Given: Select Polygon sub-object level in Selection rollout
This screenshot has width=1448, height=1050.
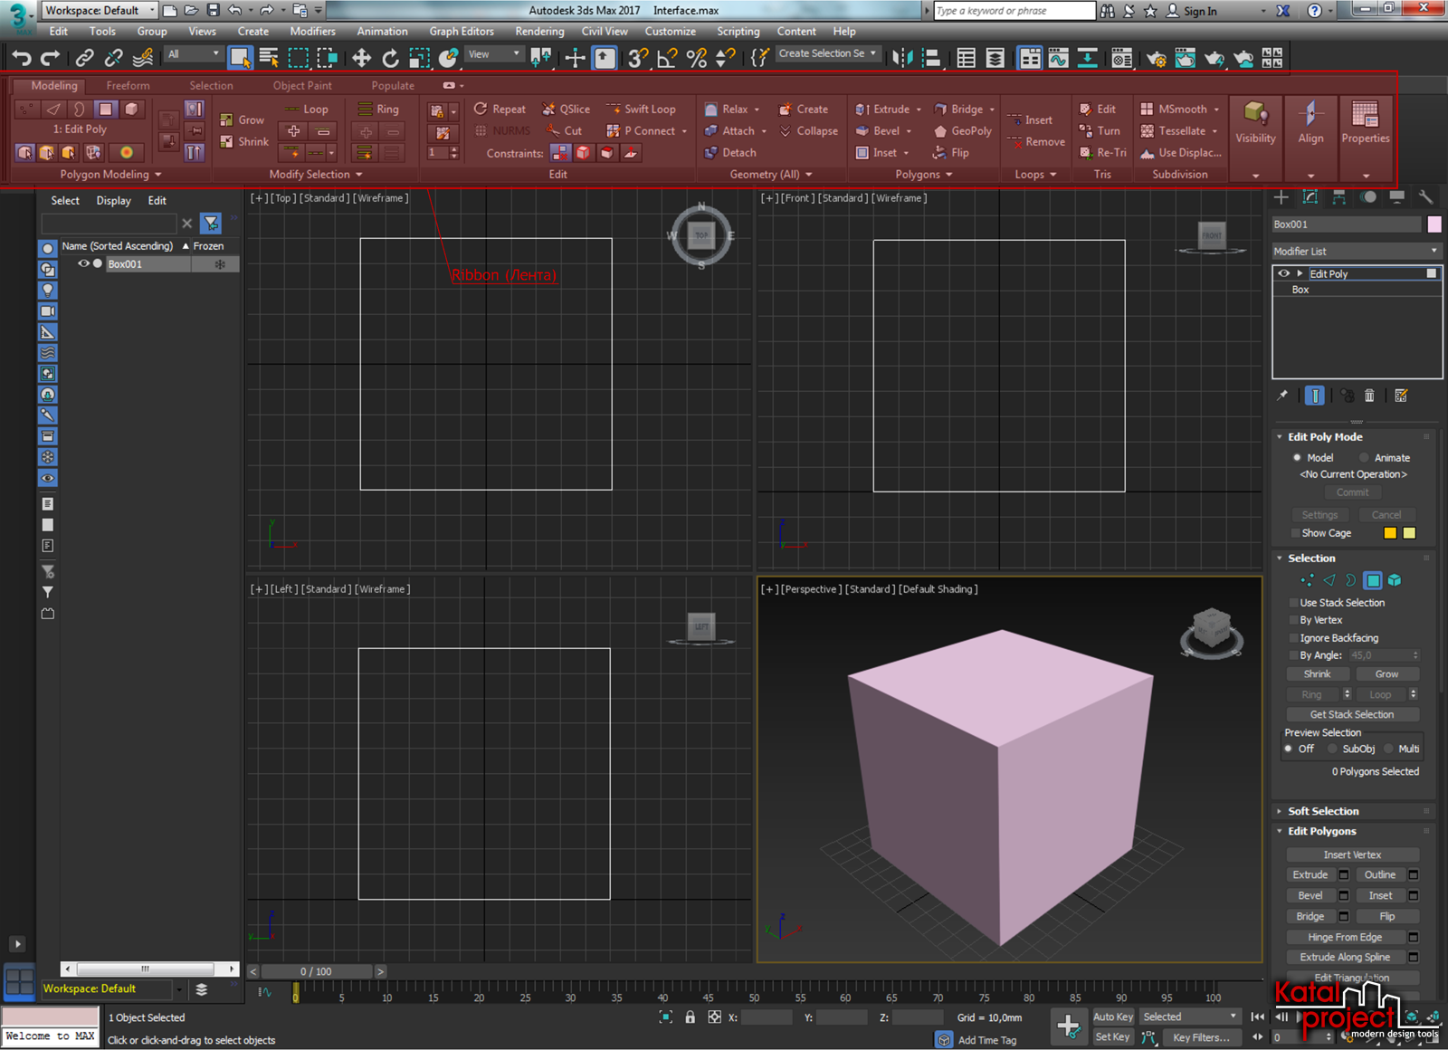Looking at the screenshot, I should click(1373, 580).
